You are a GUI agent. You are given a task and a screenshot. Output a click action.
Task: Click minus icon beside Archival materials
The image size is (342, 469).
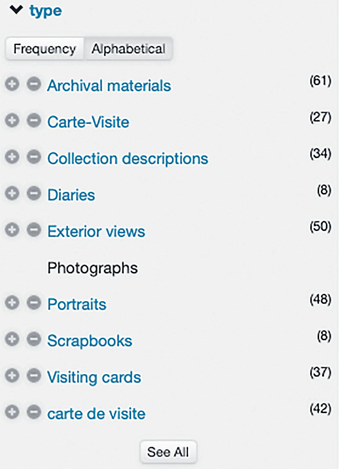point(34,84)
